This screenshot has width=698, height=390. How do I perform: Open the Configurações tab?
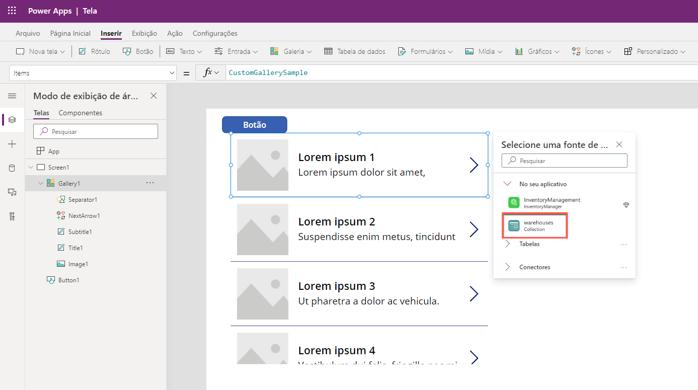(x=215, y=33)
